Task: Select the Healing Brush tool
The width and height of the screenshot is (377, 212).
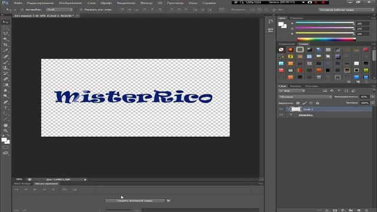Action: tap(5, 57)
